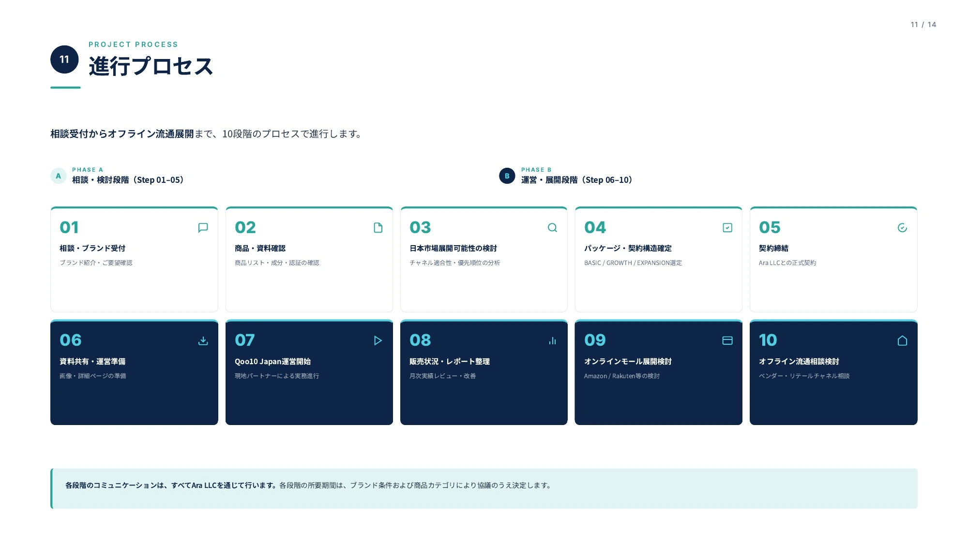Click the Ara LLC communication note banner
The height and width of the screenshot is (544, 968).
(484, 488)
